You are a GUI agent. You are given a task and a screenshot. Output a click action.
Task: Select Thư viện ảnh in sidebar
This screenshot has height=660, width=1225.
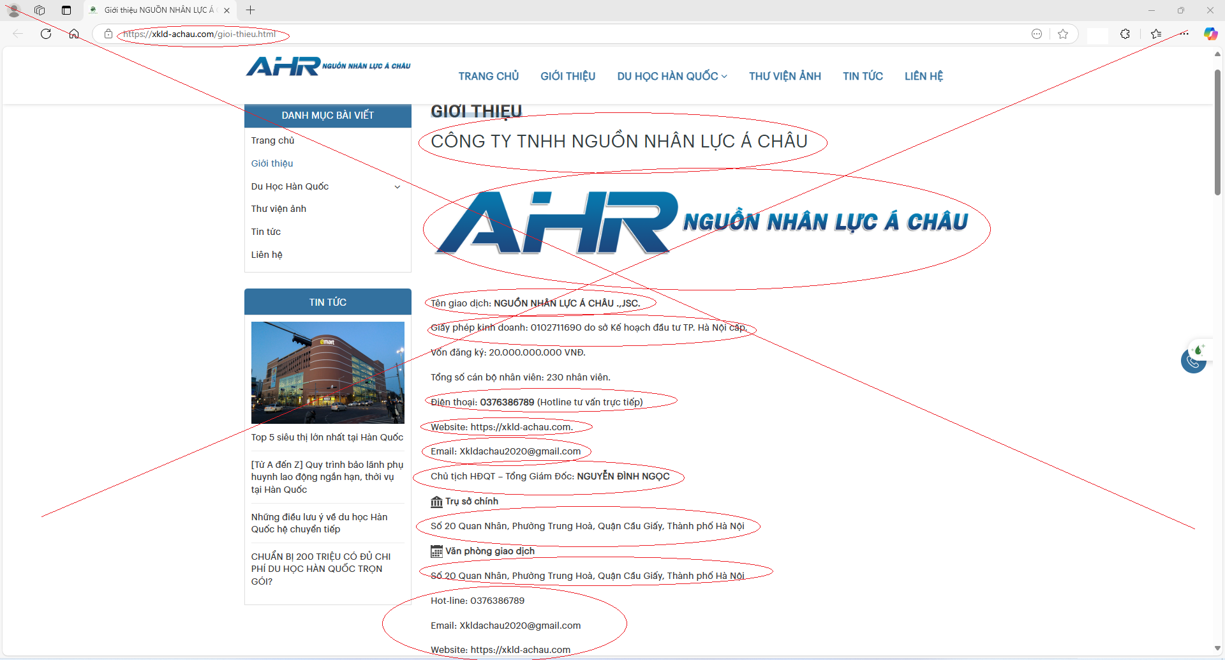278,209
